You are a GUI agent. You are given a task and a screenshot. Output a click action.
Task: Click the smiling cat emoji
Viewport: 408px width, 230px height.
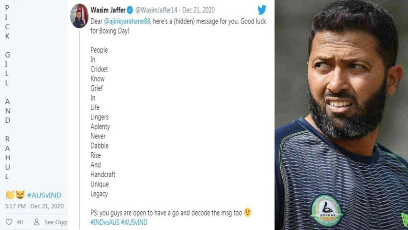coord(20,195)
